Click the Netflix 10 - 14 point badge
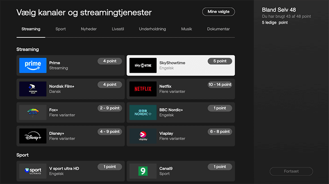 (220, 84)
